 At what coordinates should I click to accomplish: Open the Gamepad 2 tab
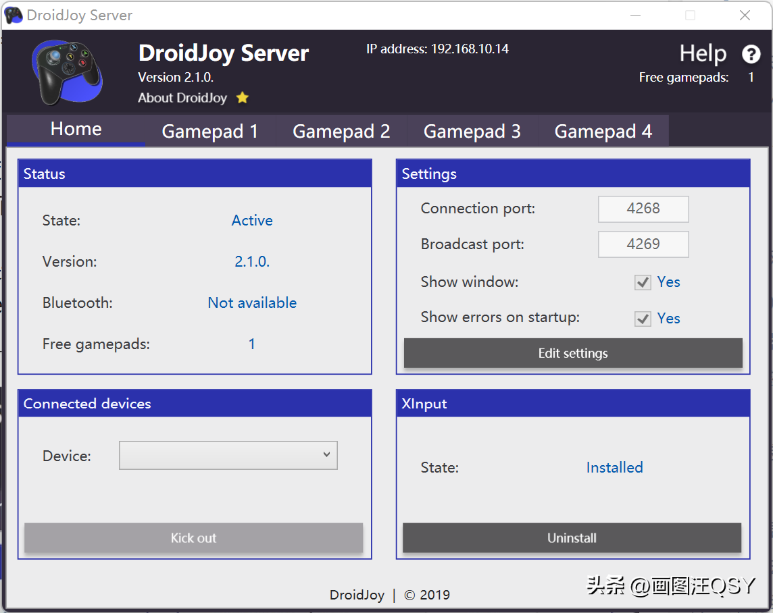(x=341, y=132)
